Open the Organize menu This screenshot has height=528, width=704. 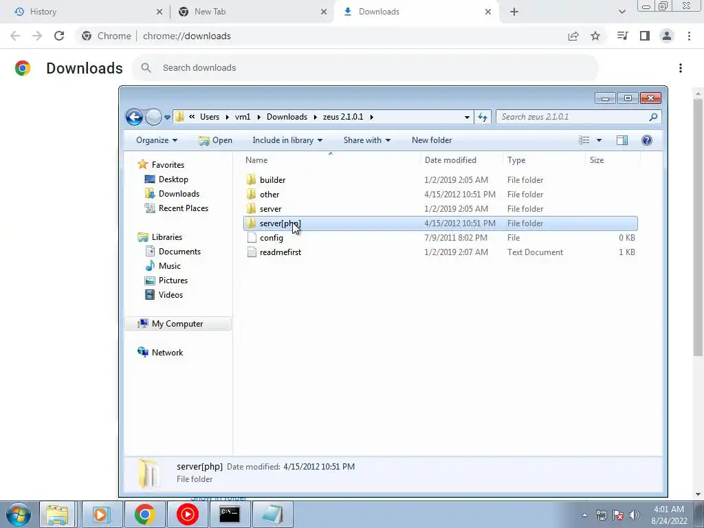click(x=157, y=140)
